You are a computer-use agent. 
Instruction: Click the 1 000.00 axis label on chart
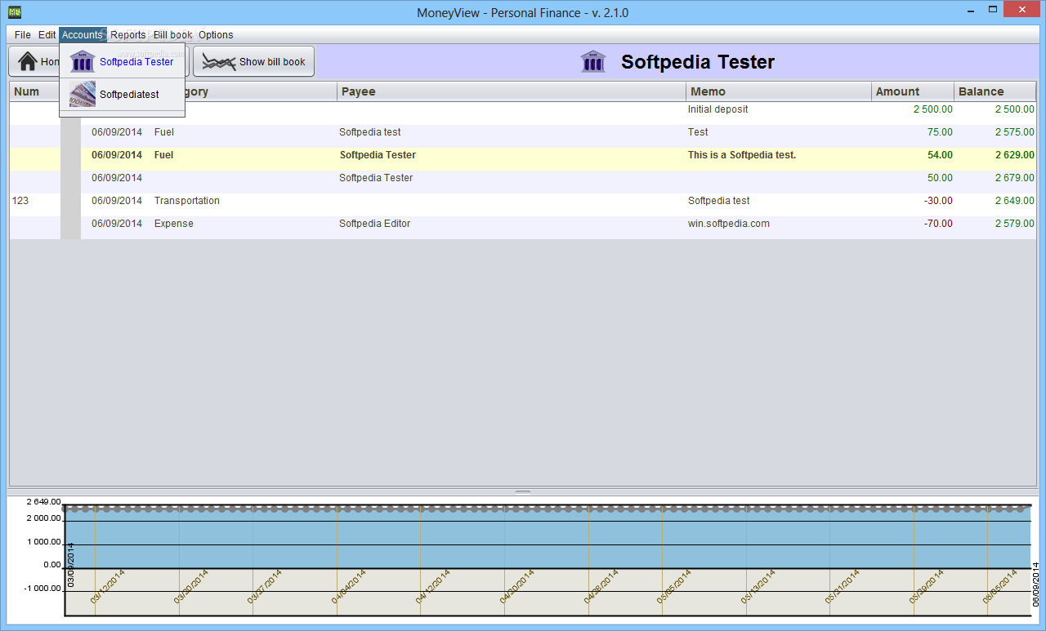point(44,542)
